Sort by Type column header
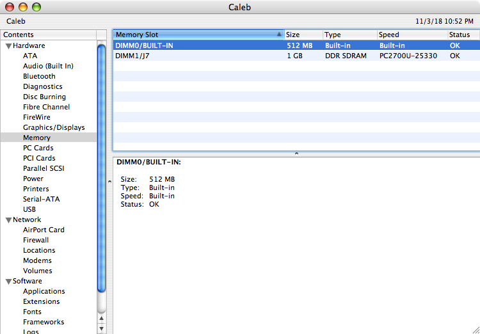 tap(350, 35)
